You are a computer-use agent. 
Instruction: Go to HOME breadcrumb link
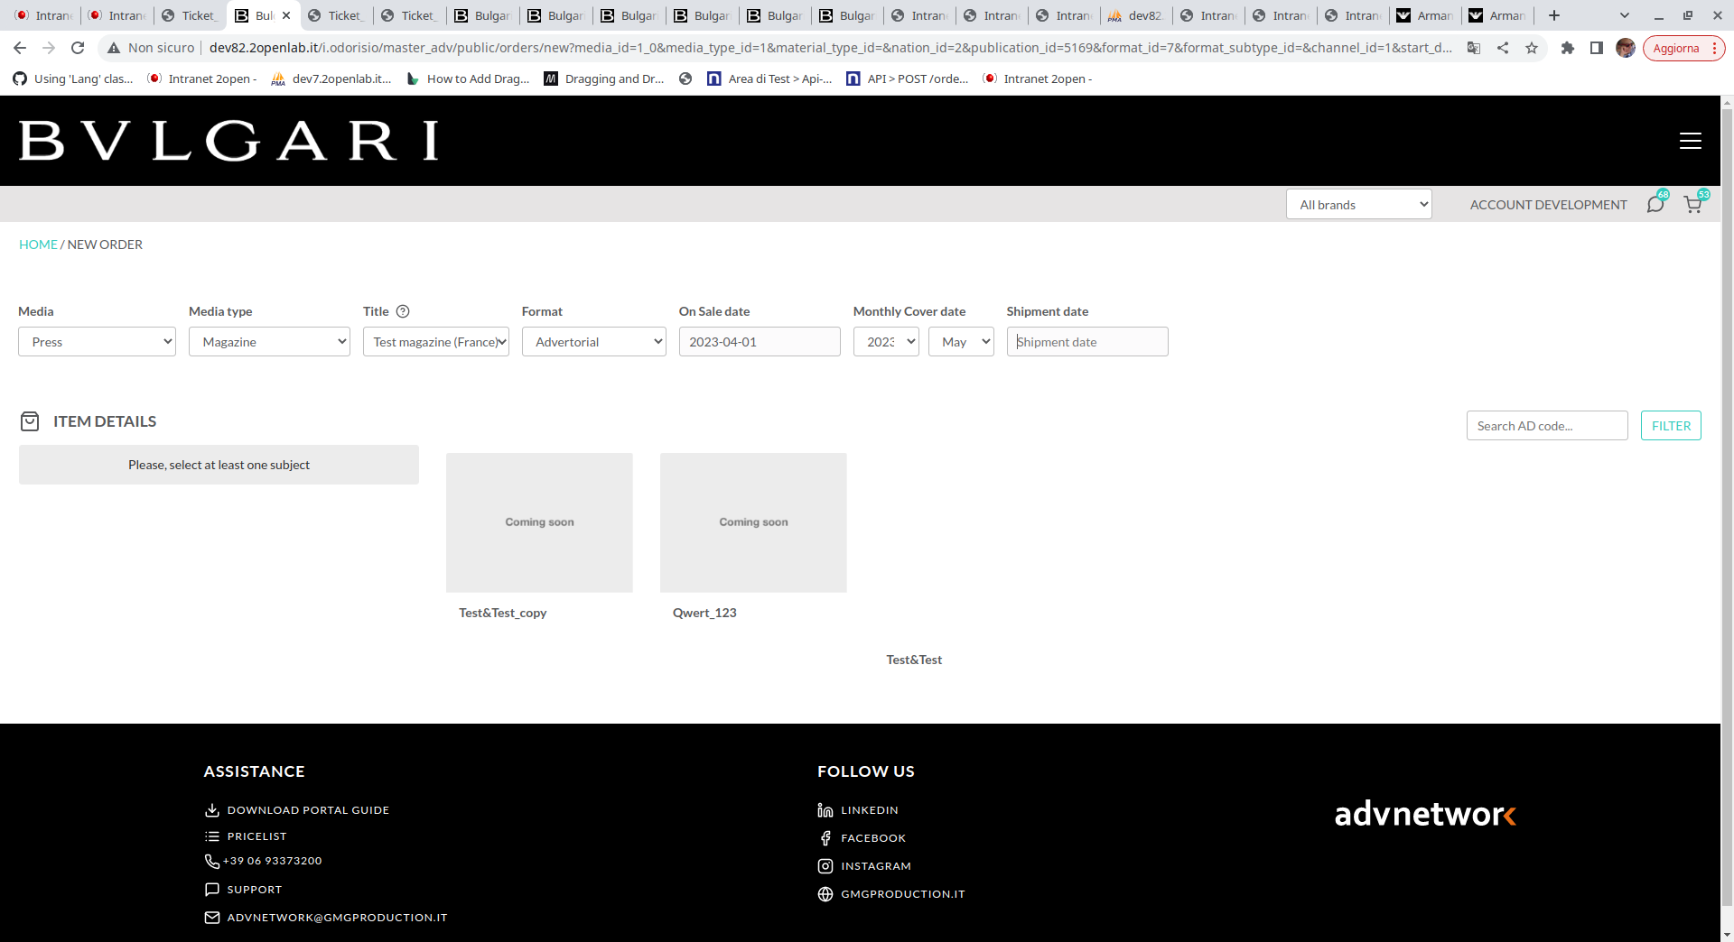point(38,245)
